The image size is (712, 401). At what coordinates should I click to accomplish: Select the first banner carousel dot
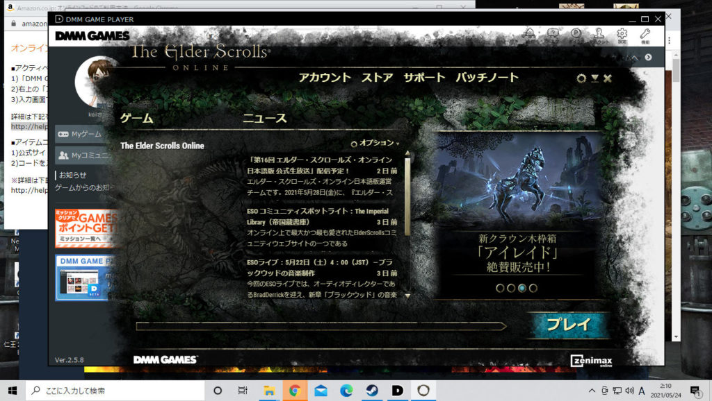pyautogui.click(x=500, y=288)
